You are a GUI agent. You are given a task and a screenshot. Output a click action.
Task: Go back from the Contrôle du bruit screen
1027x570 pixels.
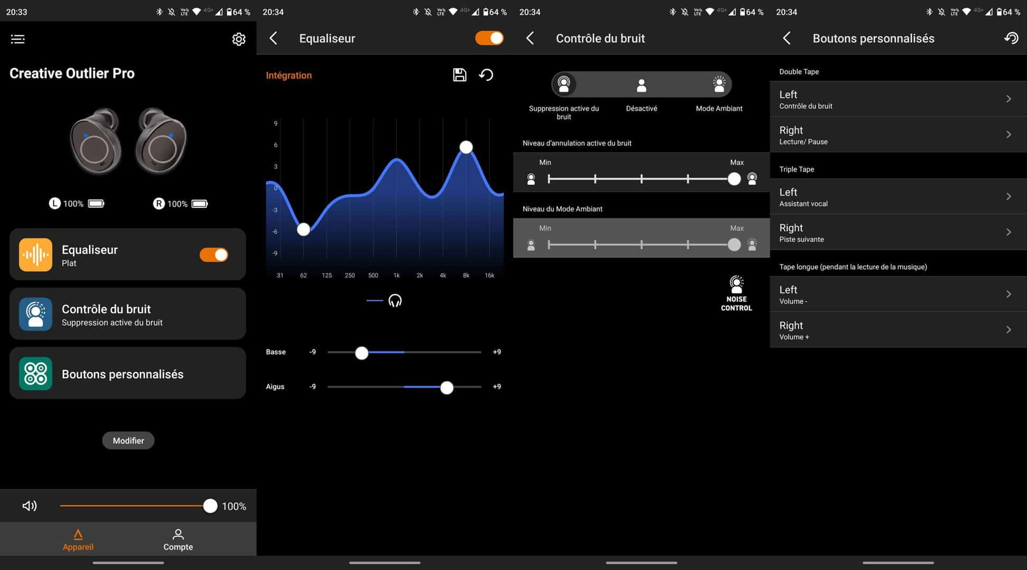pyautogui.click(x=530, y=38)
